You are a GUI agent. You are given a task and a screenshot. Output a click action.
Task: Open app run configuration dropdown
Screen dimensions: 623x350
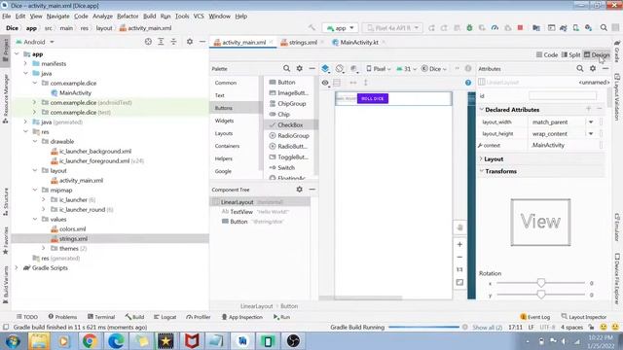340,28
